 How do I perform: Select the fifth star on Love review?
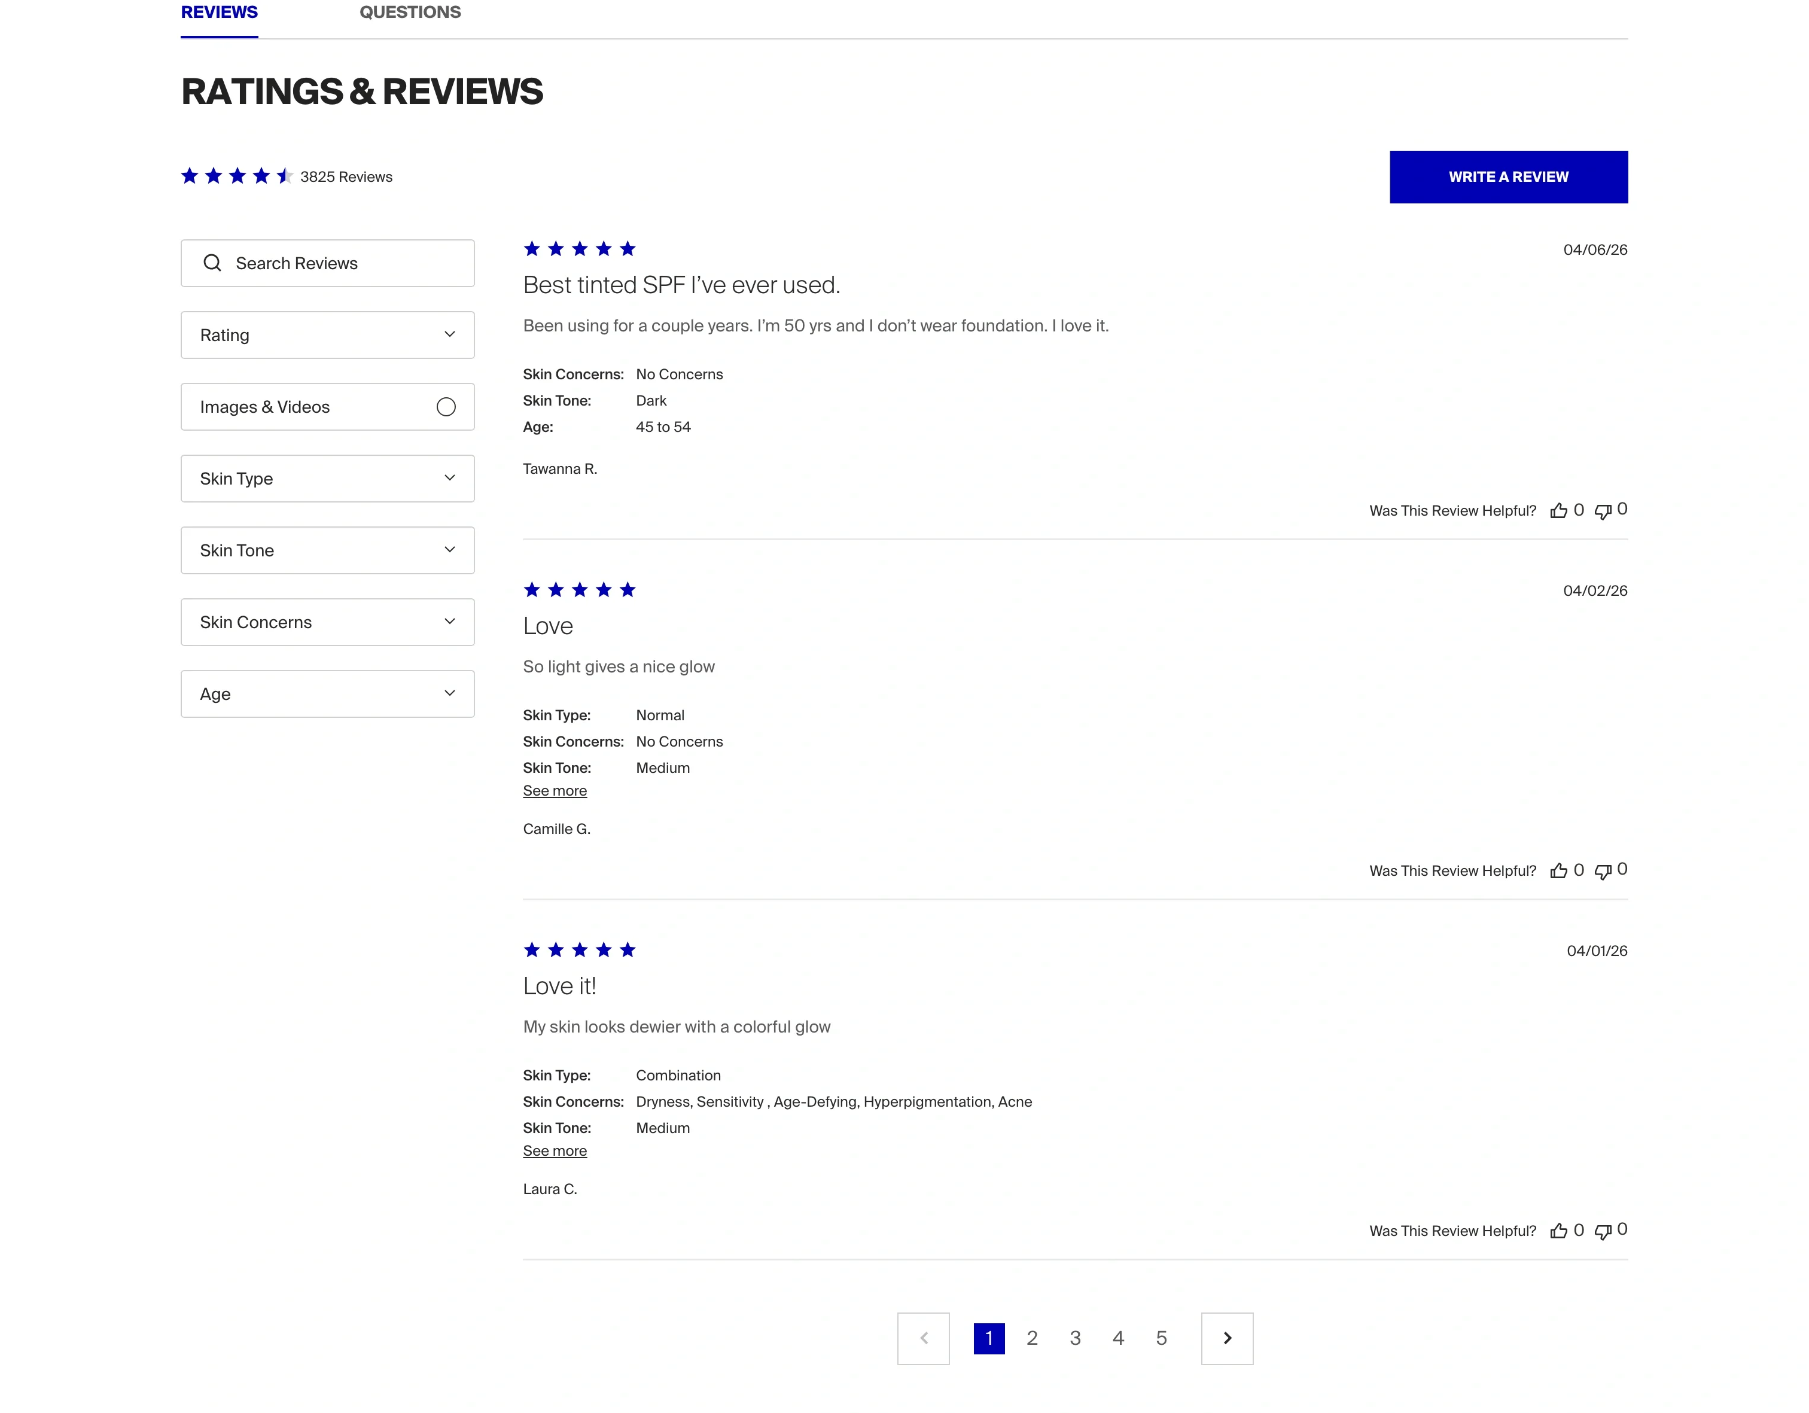point(628,590)
